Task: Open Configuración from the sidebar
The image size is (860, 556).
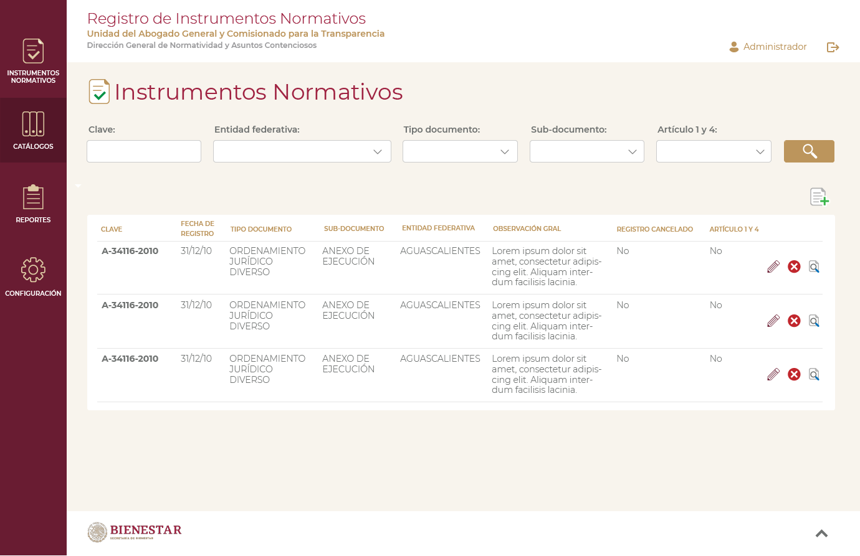Action: pos(33,277)
